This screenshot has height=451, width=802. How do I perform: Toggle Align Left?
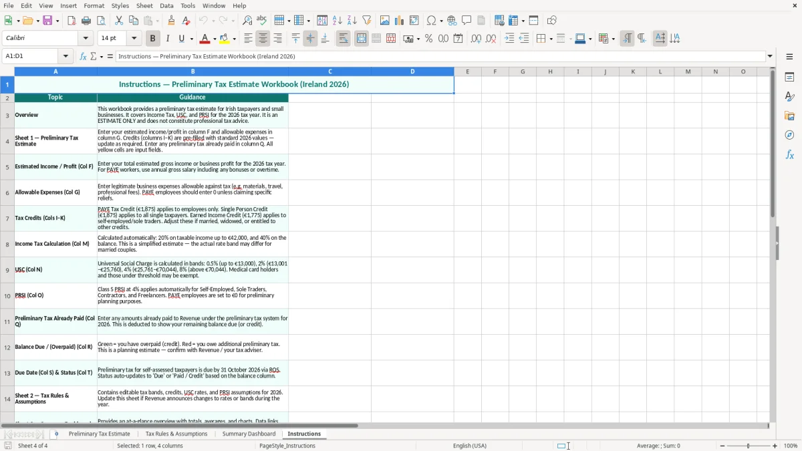248,39
